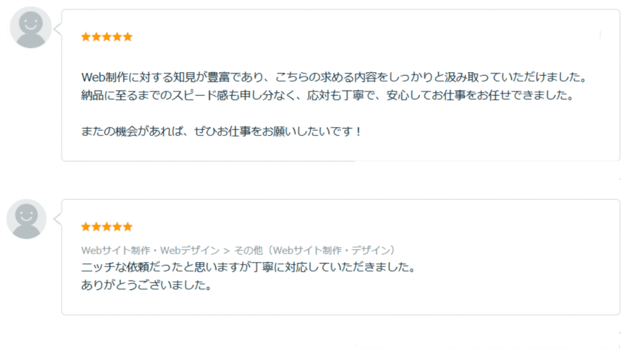The width and height of the screenshot is (641, 360).
Task: Open the その他（Webサイト制作・デザイン） subcategory link
Action: point(315,250)
